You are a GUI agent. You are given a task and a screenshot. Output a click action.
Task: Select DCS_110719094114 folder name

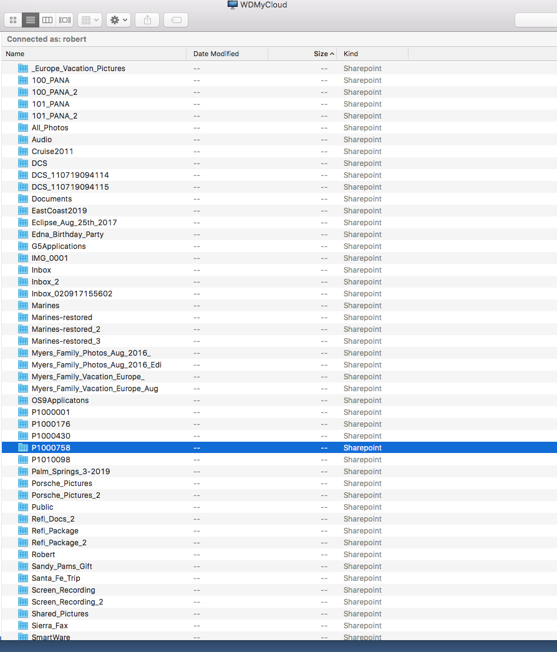(x=70, y=175)
